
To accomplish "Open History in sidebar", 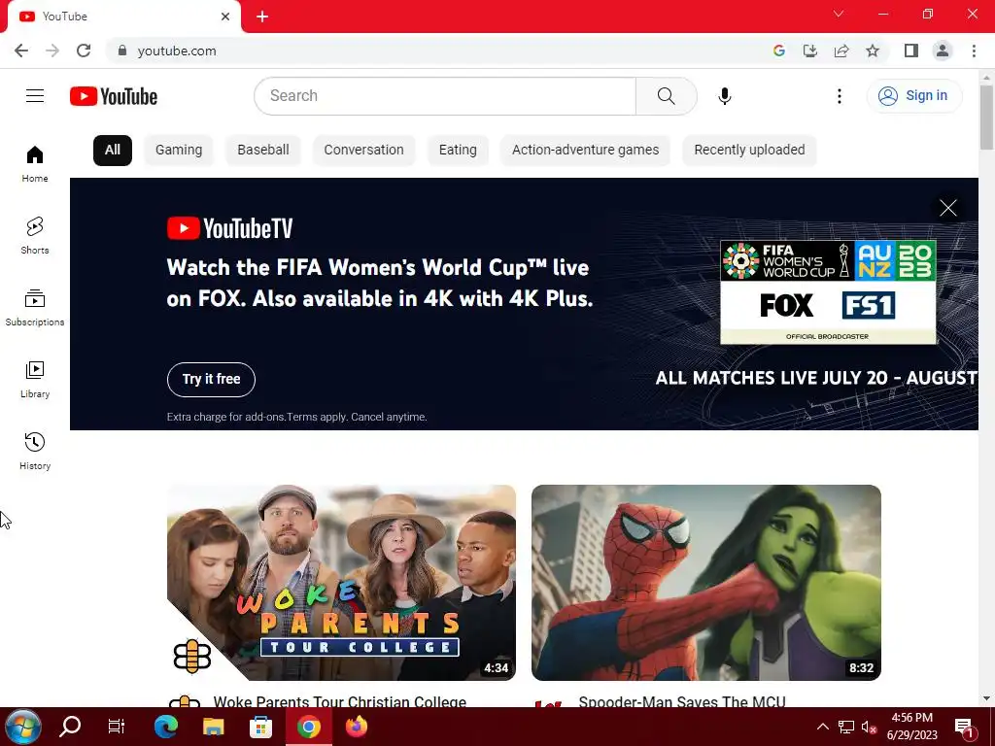I will click(35, 451).
